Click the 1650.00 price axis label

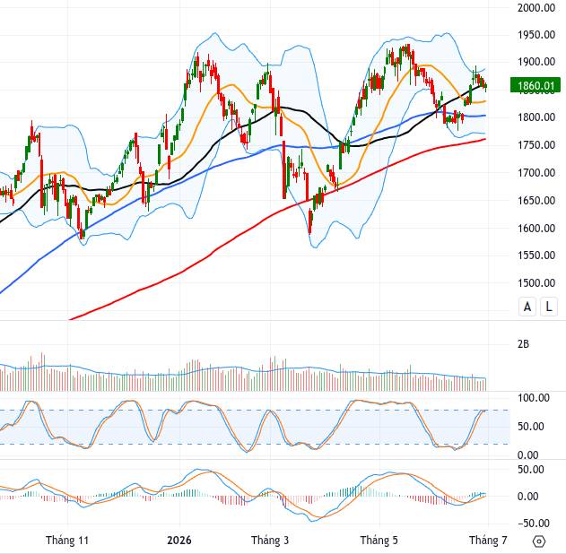(x=536, y=201)
